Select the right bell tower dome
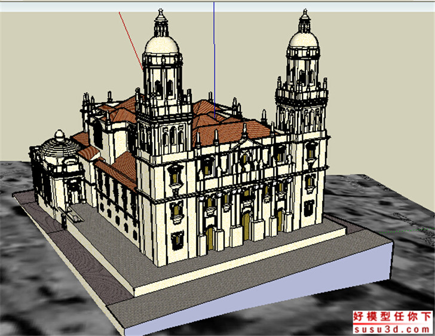The height and width of the screenshot is (336, 435). (x=304, y=40)
